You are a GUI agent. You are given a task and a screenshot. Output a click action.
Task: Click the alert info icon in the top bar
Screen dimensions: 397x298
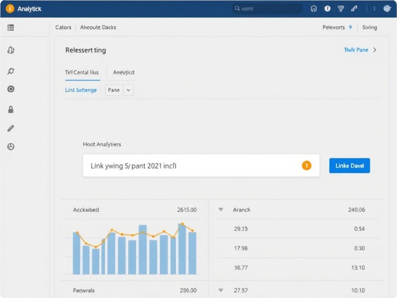tap(327, 8)
